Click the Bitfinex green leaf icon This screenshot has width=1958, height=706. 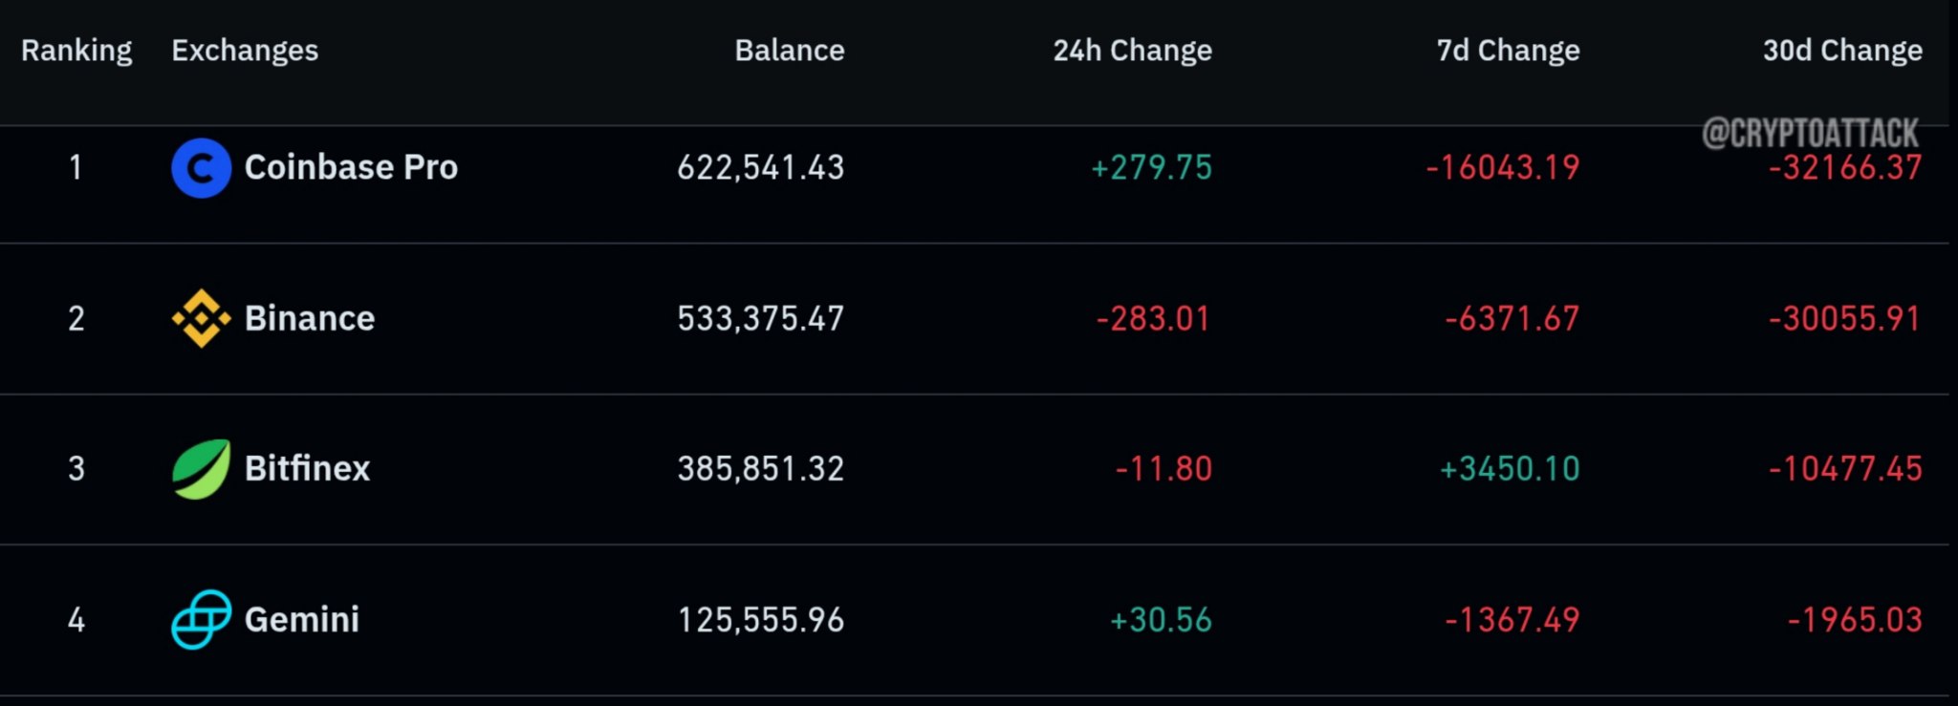click(201, 469)
